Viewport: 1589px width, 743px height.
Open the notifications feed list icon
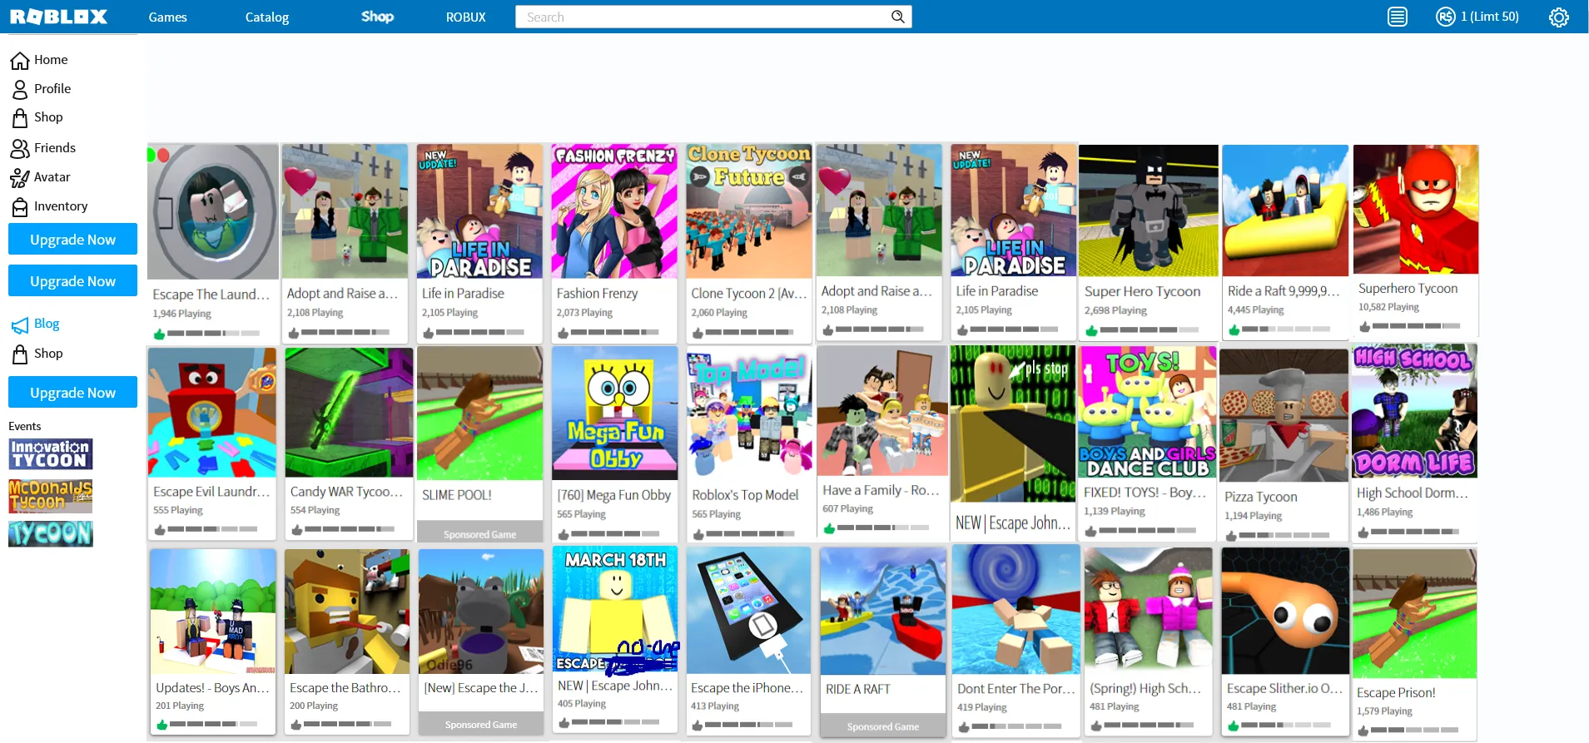click(1397, 17)
